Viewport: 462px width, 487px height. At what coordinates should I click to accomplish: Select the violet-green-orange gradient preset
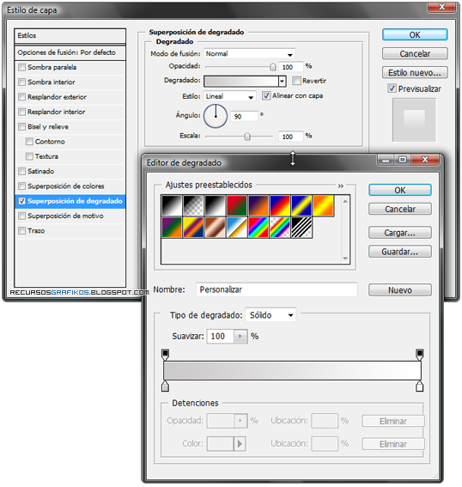pos(172,228)
